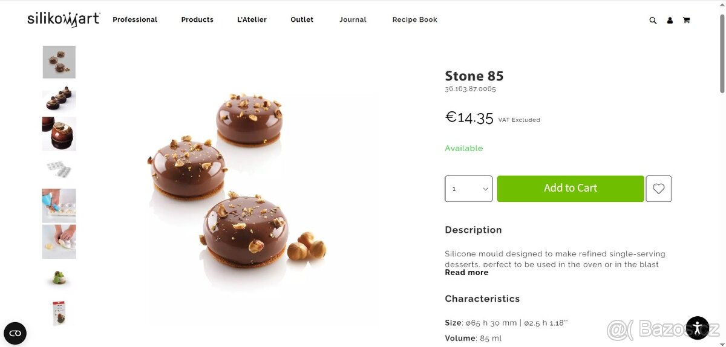The width and height of the screenshot is (726, 347).
Task: View the piping bag filling mould thumbnail
Action: (x=59, y=206)
